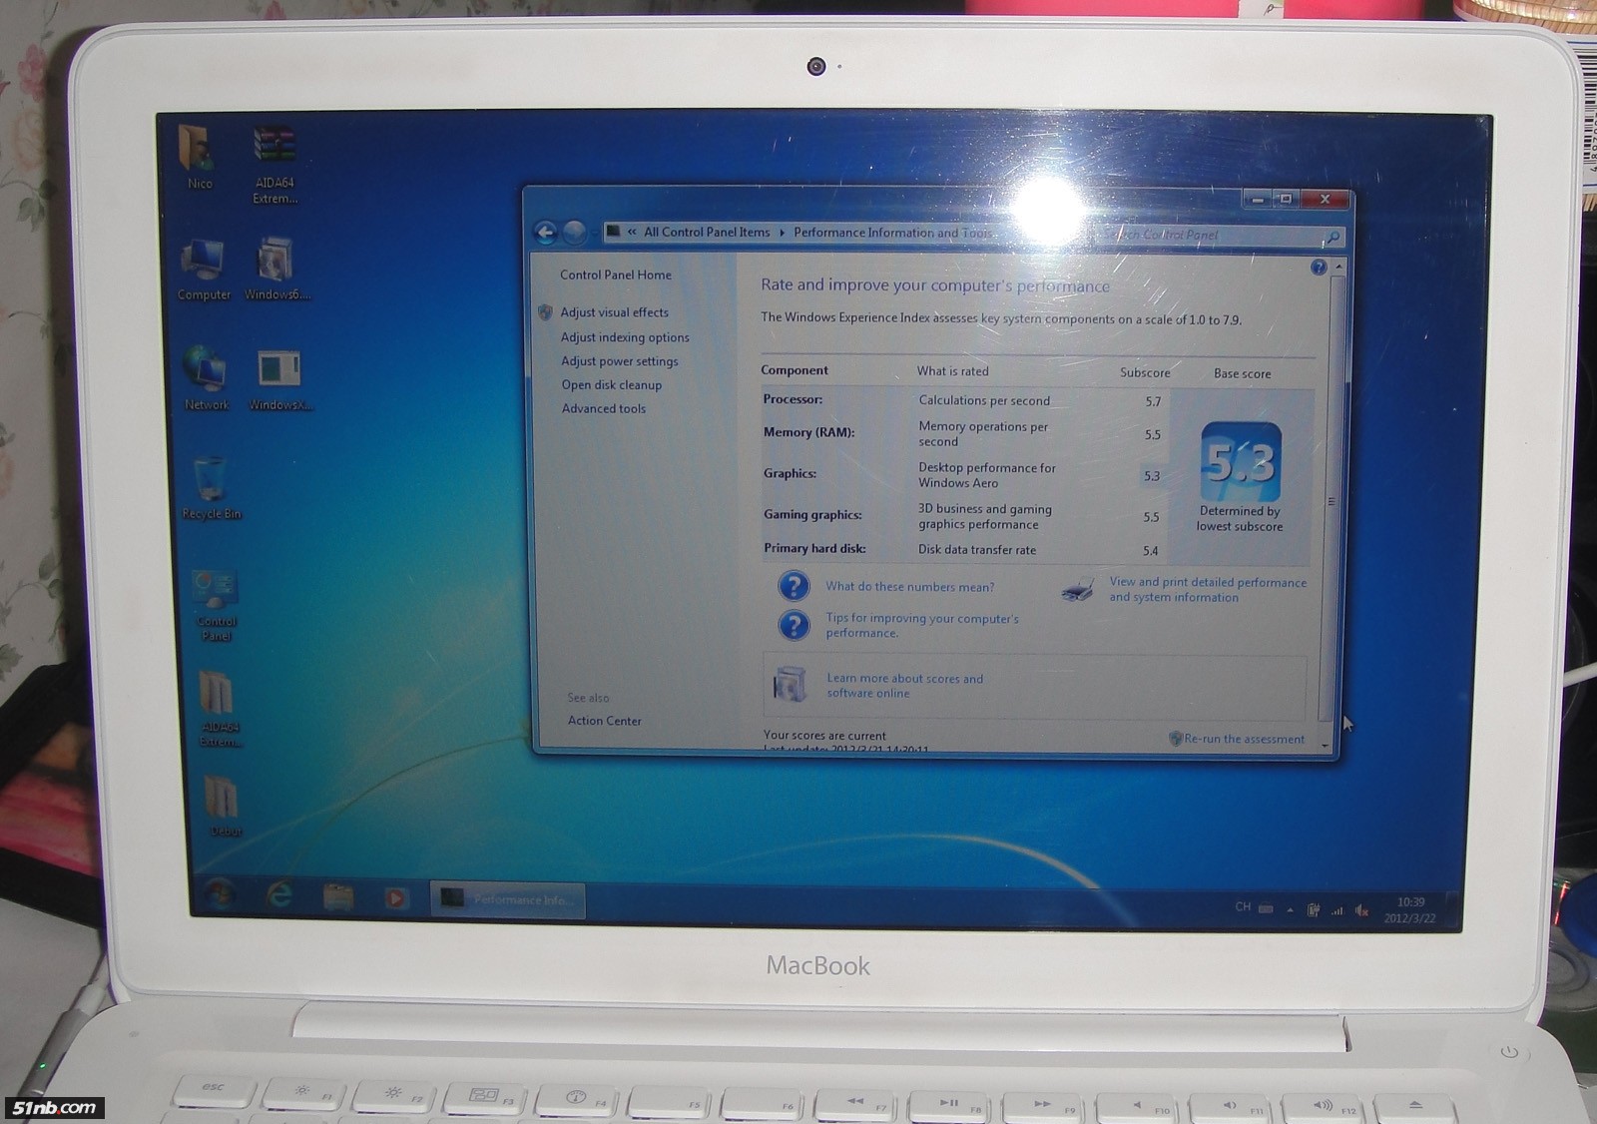The height and width of the screenshot is (1124, 1597).
Task: Open Windows Media Player from taskbar
Action: 395,898
